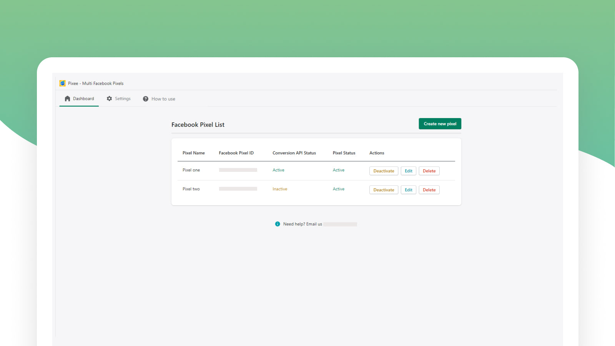Screen dimensions: 615x346
Task: Click the question mark icon beside How to use
Action: (146, 99)
